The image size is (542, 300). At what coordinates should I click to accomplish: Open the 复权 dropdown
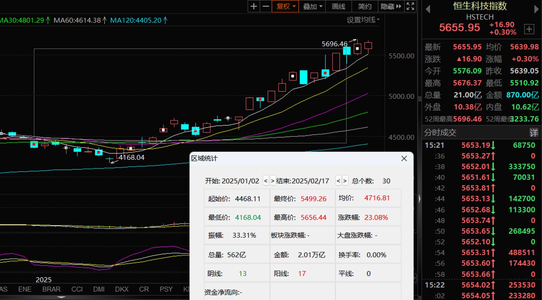point(286,6)
